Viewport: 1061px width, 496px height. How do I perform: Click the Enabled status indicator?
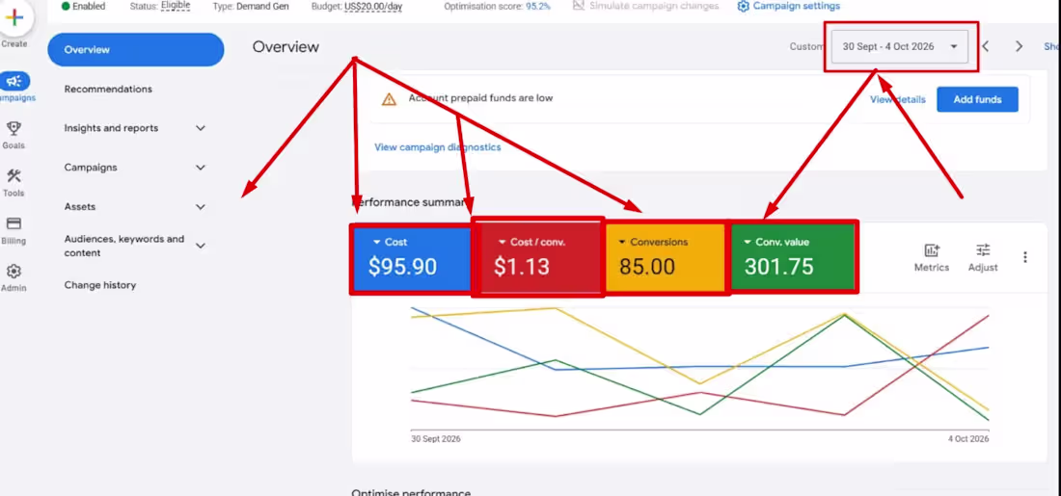(83, 6)
